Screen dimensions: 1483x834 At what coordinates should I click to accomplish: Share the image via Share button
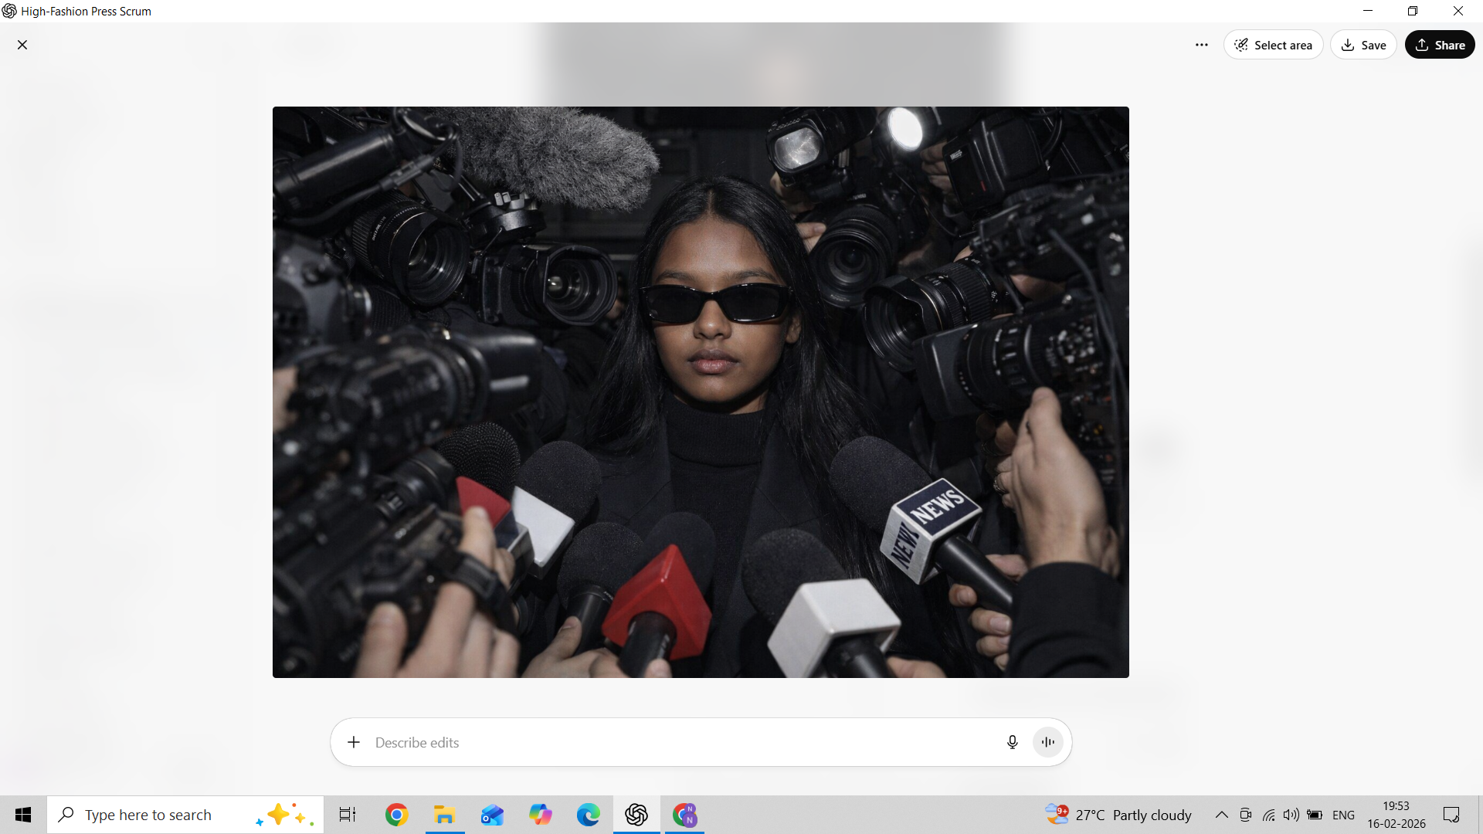coord(1440,45)
